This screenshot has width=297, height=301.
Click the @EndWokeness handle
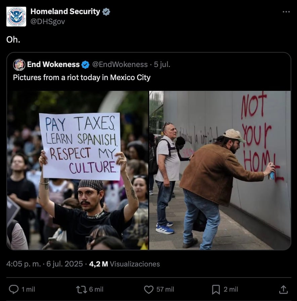tap(120, 64)
